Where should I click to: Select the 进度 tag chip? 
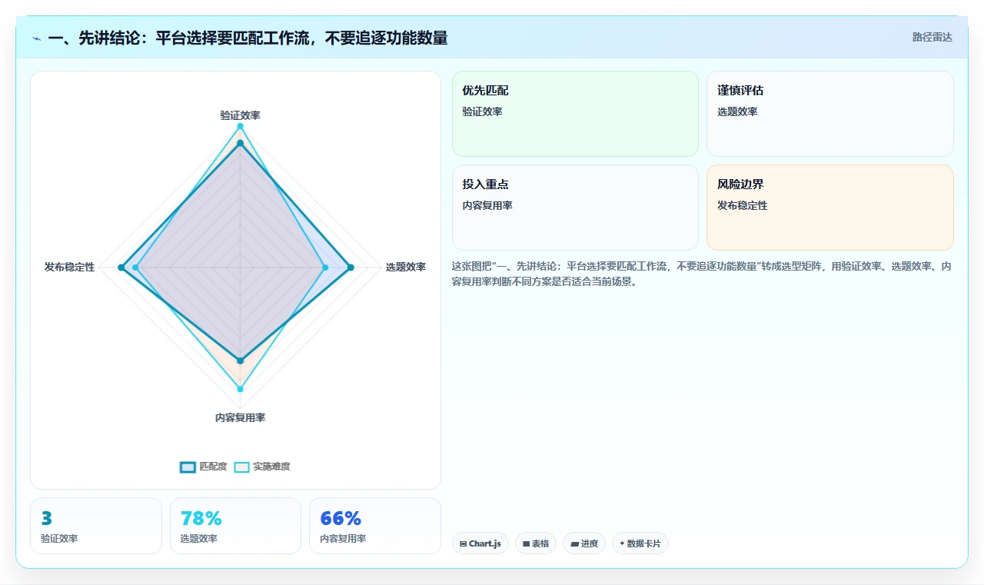coord(584,543)
